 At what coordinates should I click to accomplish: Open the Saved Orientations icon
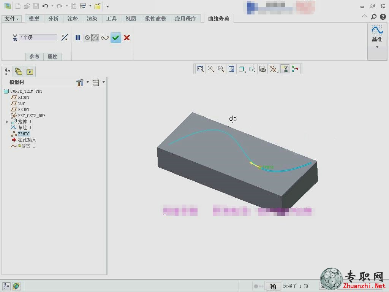[x=252, y=69]
